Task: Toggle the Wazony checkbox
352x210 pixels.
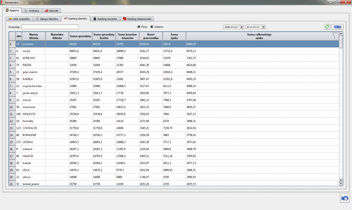Action: click(152, 27)
